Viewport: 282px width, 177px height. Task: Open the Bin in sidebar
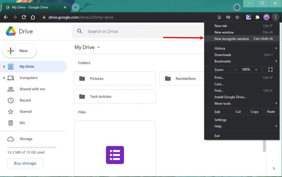pos(22,123)
